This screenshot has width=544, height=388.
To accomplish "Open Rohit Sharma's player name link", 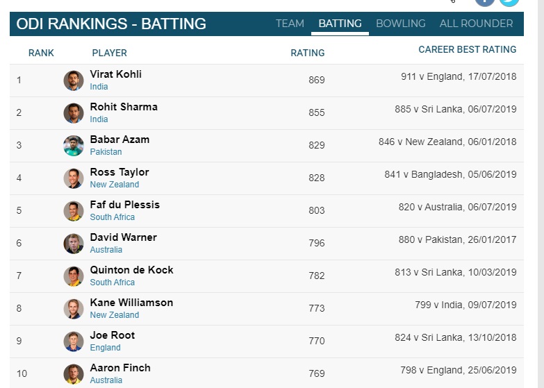I will point(124,107).
